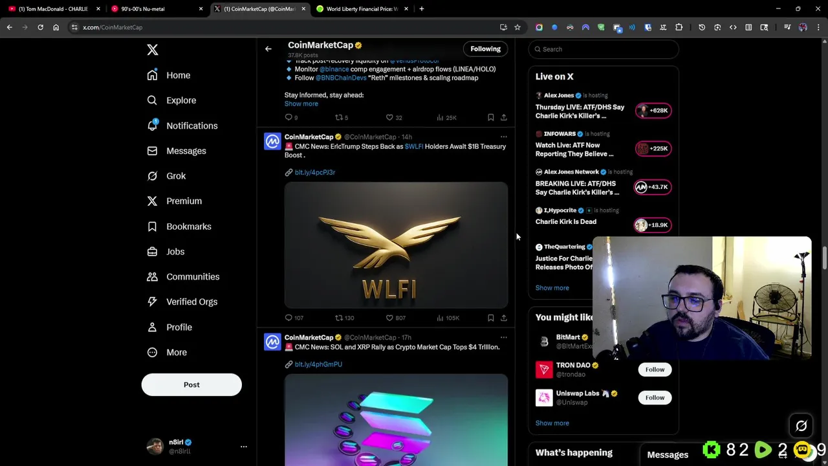This screenshot has height=466, width=828.
Task: Share the WLFI post
Action: click(x=503, y=318)
